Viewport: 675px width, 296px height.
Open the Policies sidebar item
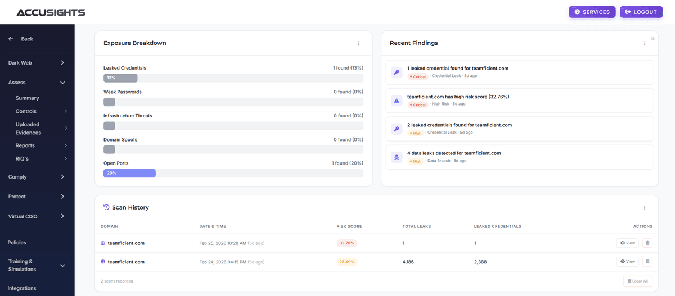coord(17,243)
